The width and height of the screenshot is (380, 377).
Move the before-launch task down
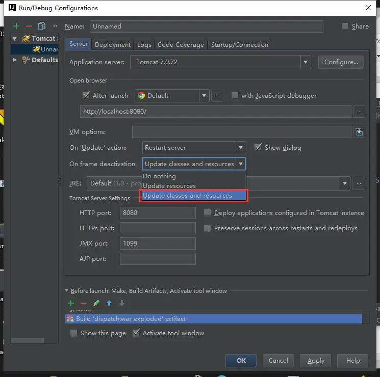pyautogui.click(x=122, y=303)
